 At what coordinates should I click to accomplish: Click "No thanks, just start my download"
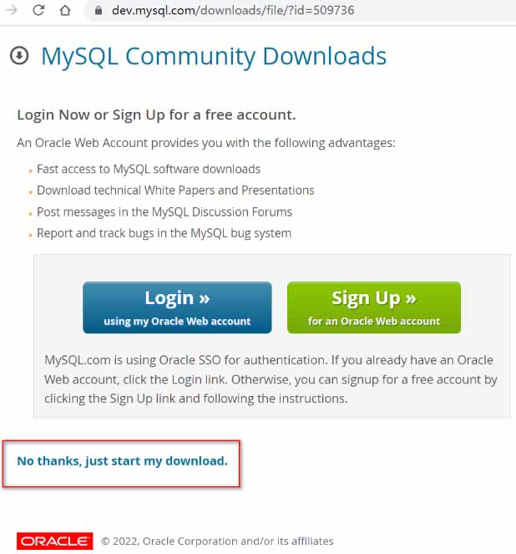coord(122,460)
